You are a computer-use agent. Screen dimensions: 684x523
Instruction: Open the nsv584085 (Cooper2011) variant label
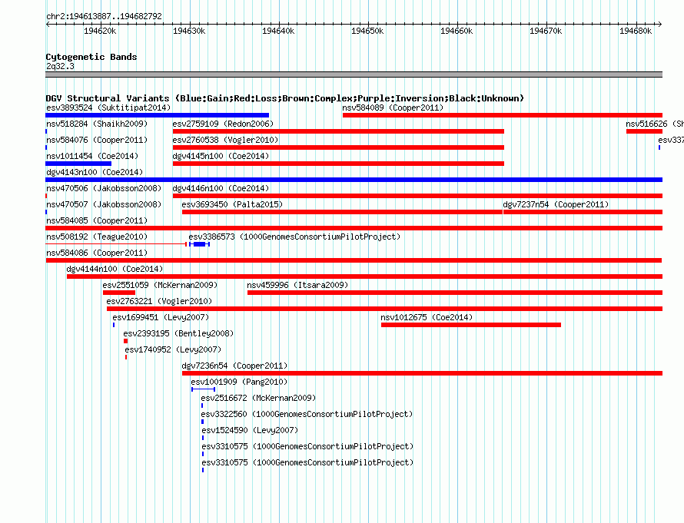pos(97,220)
